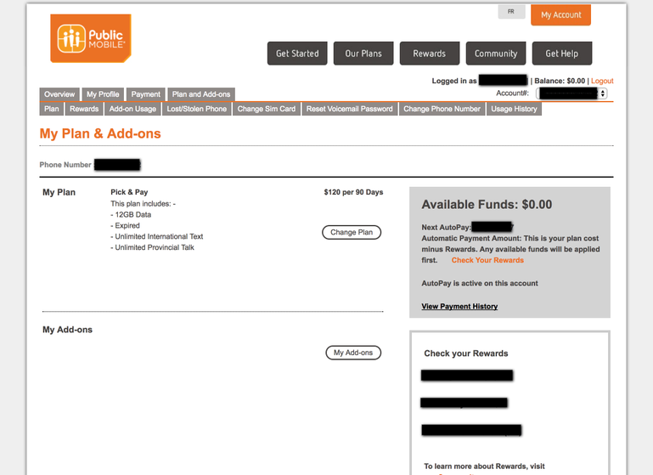Switch to the Overview tab

(59, 94)
